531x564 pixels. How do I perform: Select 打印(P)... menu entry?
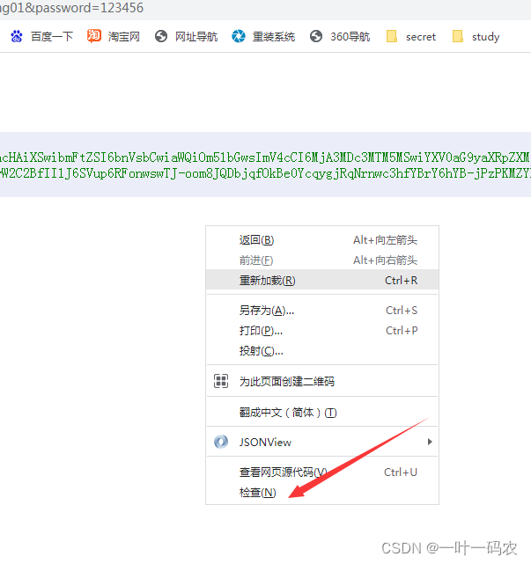(x=322, y=330)
